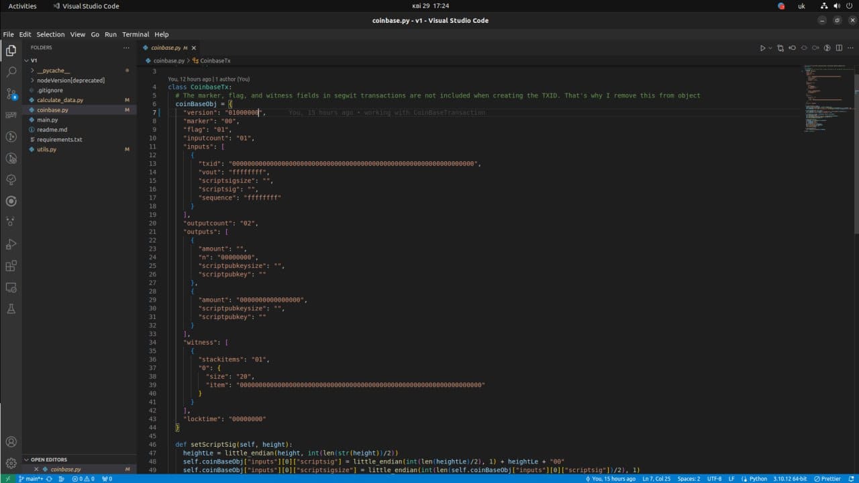
Task: Open the Extensions view icon
Action: 11,266
